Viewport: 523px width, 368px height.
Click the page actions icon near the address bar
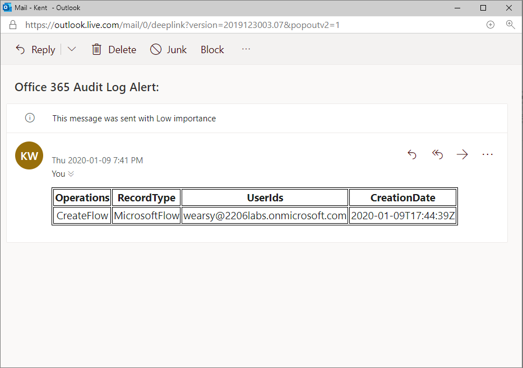[490, 25]
